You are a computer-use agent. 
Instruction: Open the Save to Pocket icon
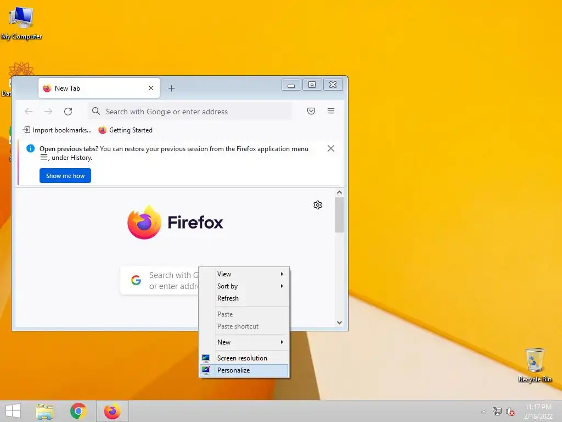311,111
